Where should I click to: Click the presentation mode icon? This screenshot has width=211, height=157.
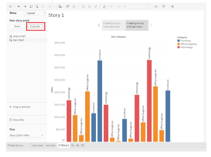pyautogui.click(x=164, y=6)
